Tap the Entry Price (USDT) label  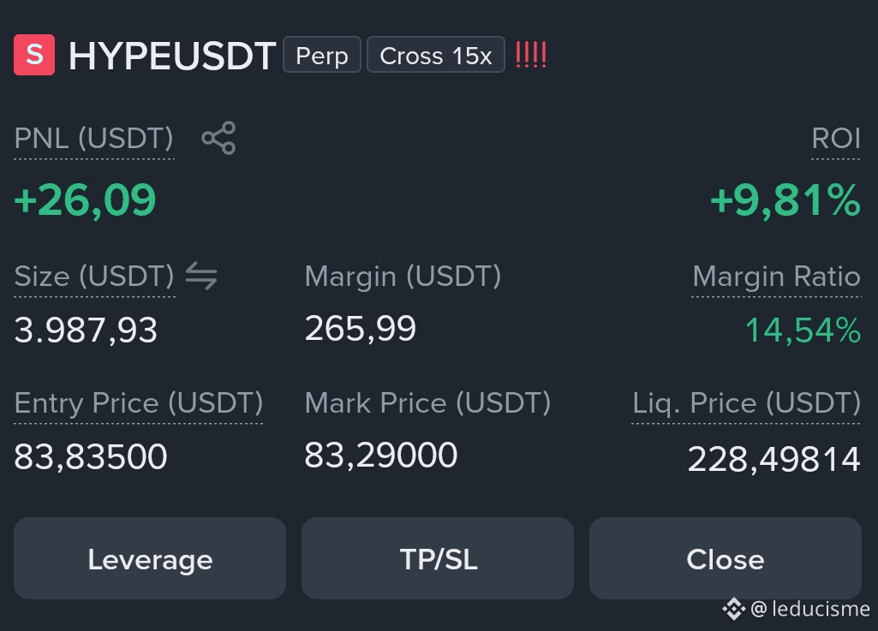138,402
